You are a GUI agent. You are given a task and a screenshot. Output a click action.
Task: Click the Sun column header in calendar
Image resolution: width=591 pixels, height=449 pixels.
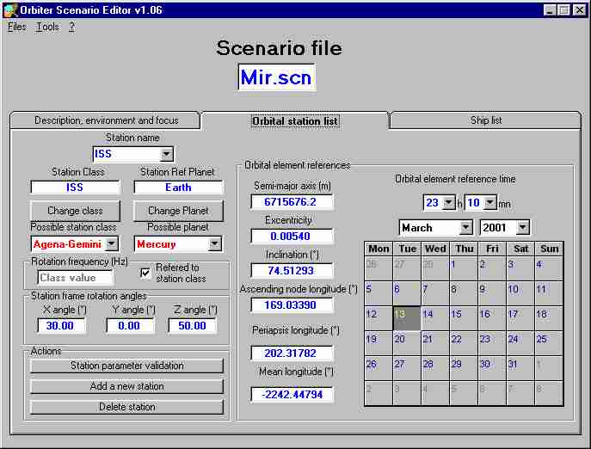click(x=549, y=249)
